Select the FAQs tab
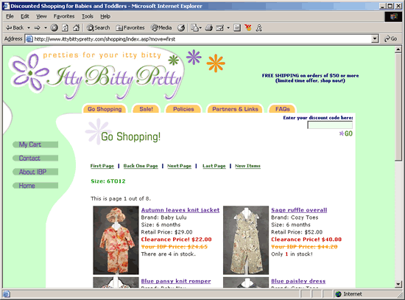 coord(283,109)
